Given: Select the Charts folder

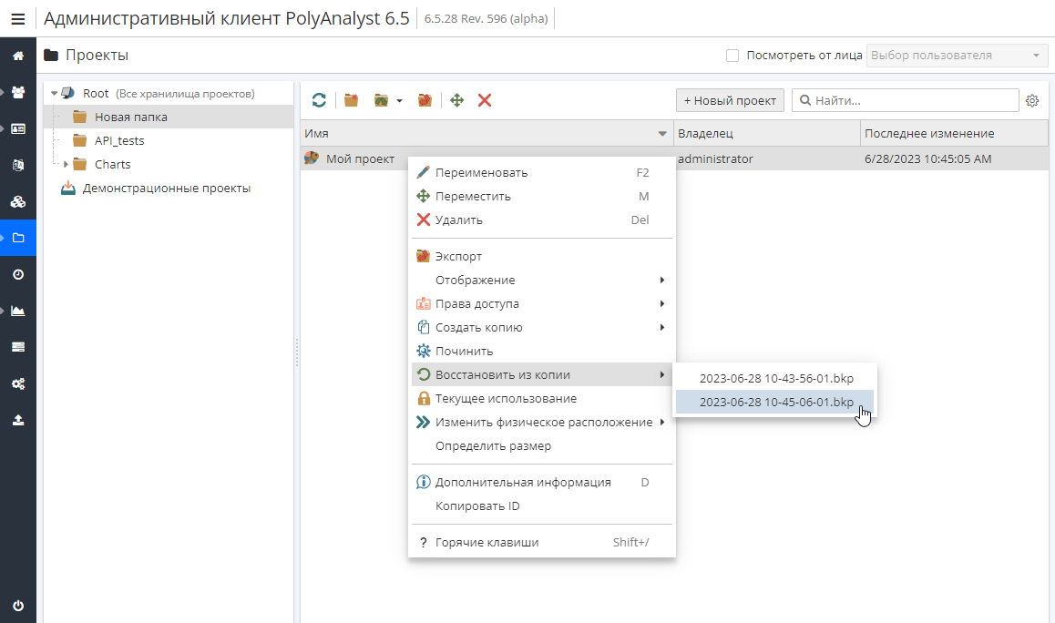Looking at the screenshot, I should coord(112,164).
